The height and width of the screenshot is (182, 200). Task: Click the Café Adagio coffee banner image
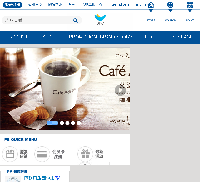(65, 89)
